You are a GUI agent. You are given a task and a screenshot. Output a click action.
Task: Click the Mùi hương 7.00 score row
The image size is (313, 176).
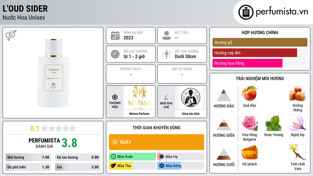28,157
